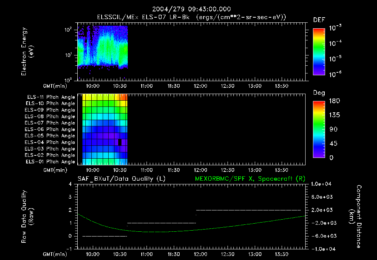Click GMT(min) label under the data quality plot

(x=55, y=254)
